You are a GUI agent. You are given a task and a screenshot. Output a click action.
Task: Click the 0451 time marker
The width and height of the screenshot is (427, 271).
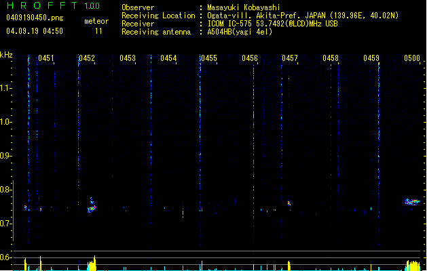coord(46,58)
